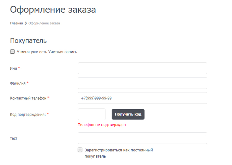Click the breadcrumb chevron separator arrow
232x165 pixels.
26,23
